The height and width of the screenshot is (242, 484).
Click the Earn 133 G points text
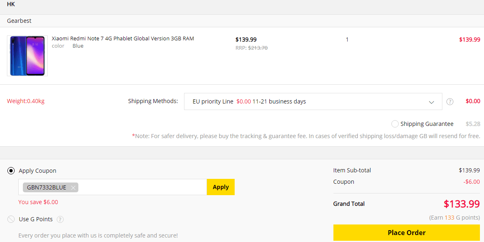click(455, 218)
